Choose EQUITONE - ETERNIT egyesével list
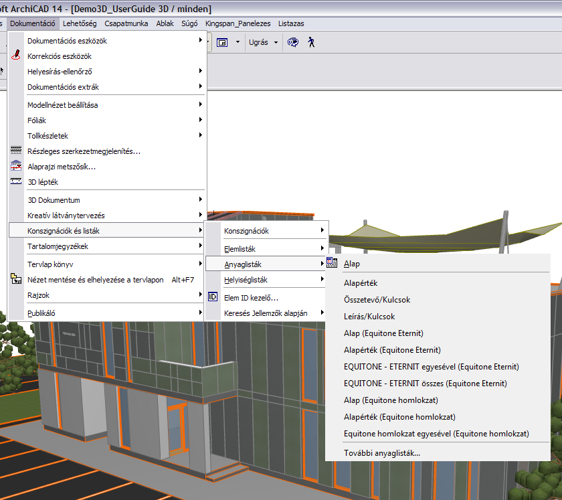Image resolution: width=562 pixels, height=500 pixels. point(438,367)
